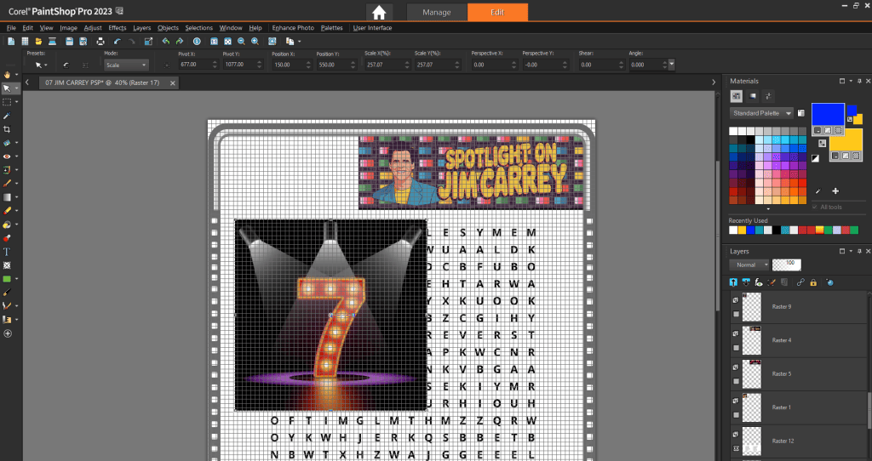
Task: Open the Materials panel options dropdown arrow
Action: coord(851,81)
